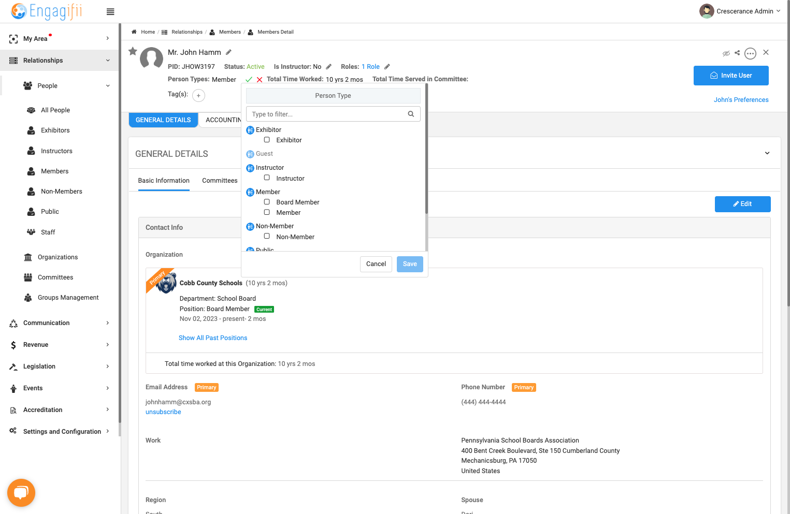Image resolution: width=790 pixels, height=514 pixels.
Task: Switch to the General Details tab
Action: coord(163,120)
